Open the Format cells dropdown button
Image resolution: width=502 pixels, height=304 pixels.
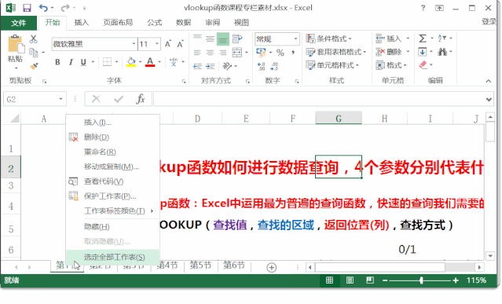391,65
